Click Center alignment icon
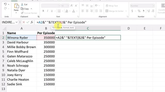This screenshot has width=165, height=92. 87,11
